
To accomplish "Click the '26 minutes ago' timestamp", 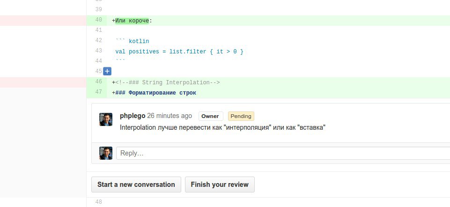I will pyautogui.click(x=170, y=116).
